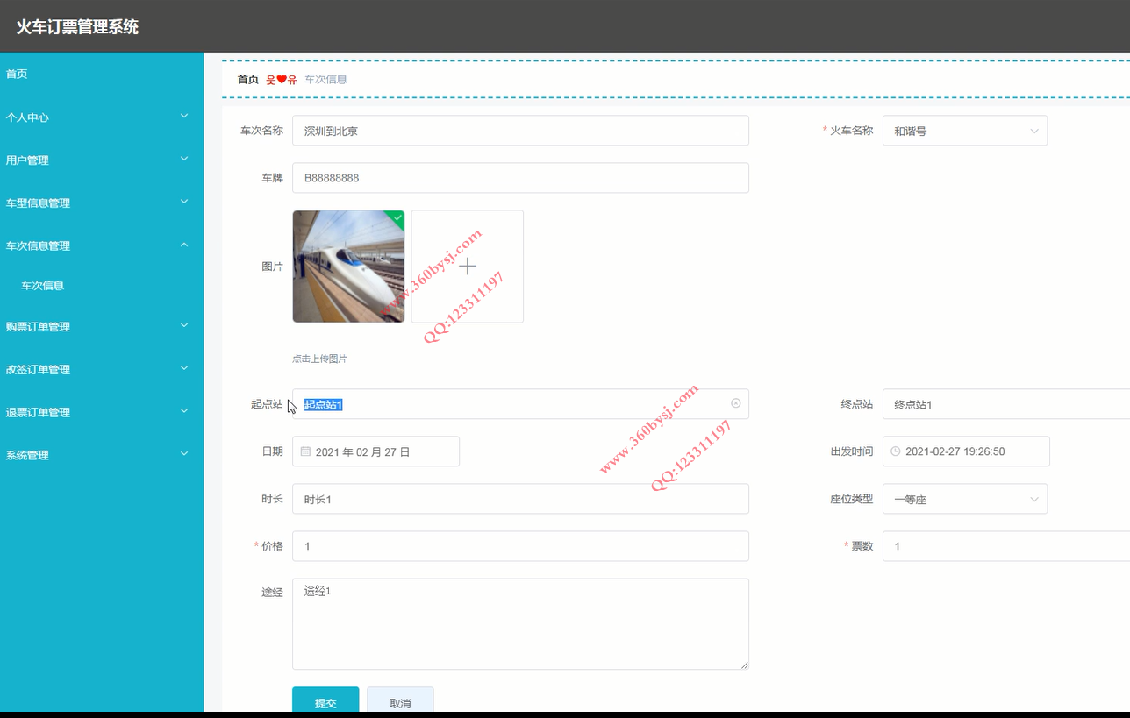Screen dimensions: 1130x718
Task: Open the 座位类型 dropdown showing 一等座
Action: (x=965, y=499)
